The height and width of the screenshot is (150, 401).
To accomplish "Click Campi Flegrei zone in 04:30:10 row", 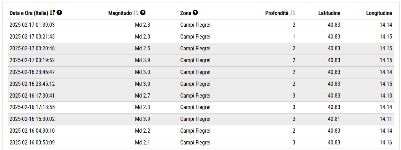I will click(195, 131).
